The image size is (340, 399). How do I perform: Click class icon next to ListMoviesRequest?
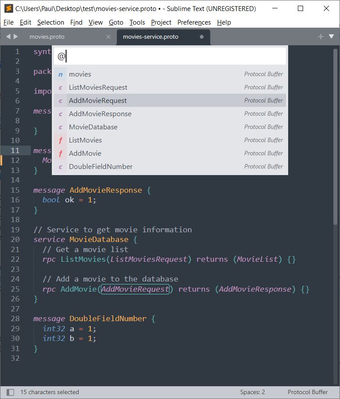click(61, 88)
